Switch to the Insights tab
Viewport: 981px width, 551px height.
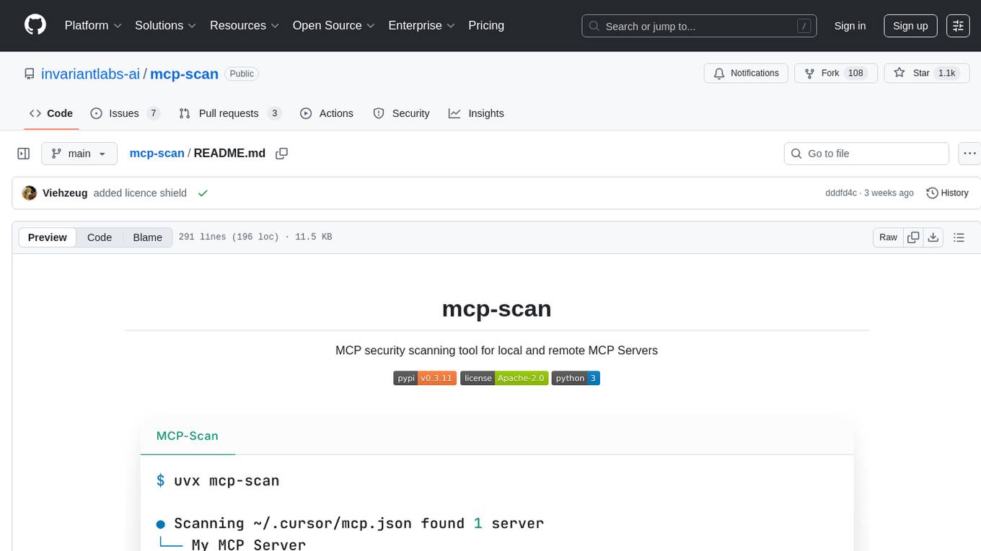[x=476, y=113]
